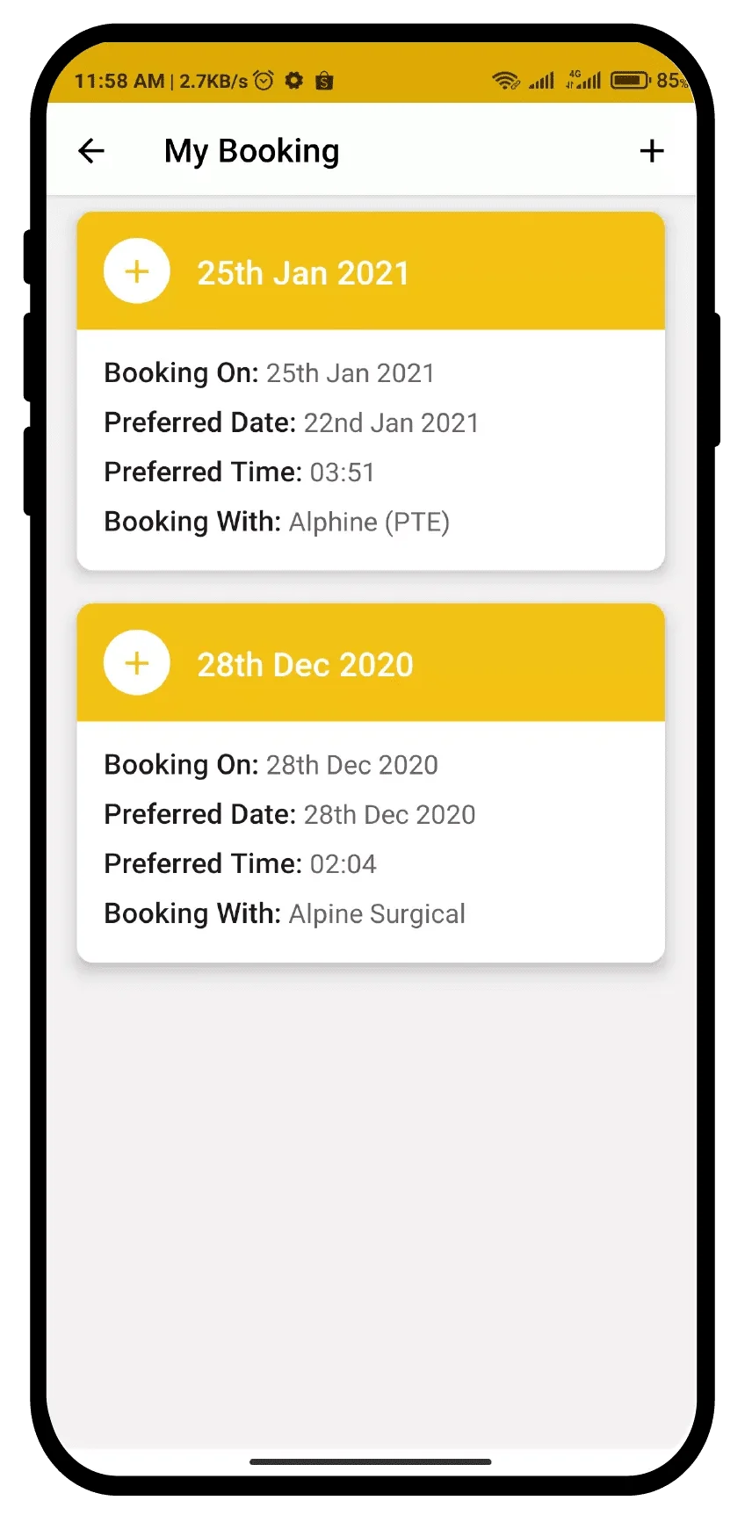
Task: Tap the plus icon to add booking
Action: pos(652,151)
